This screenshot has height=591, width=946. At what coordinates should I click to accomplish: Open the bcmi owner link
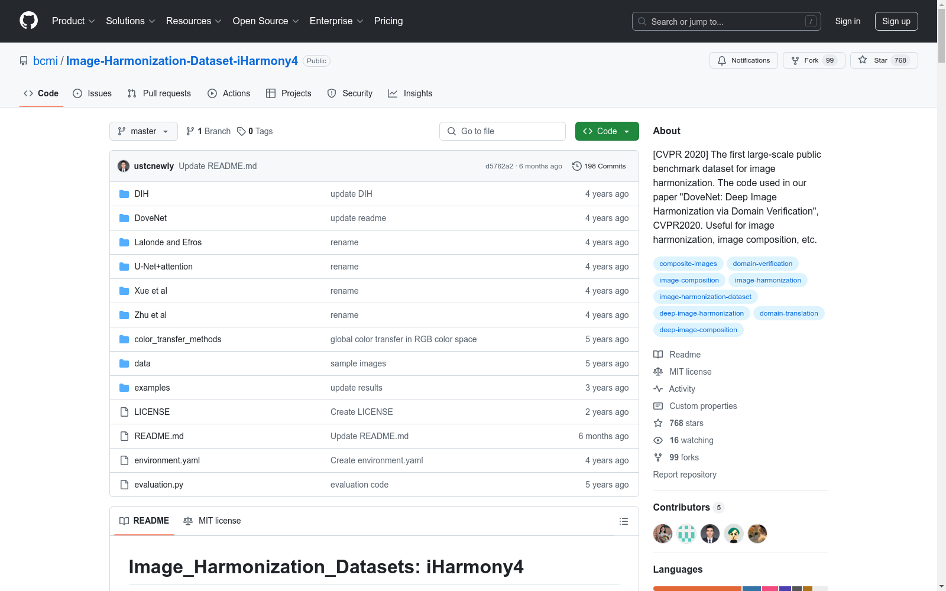[x=46, y=61]
